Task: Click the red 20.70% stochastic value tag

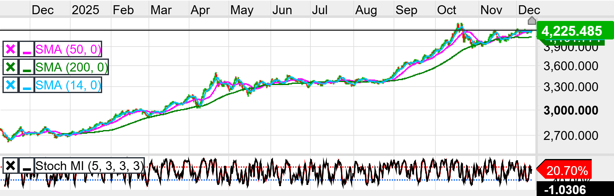Action: pos(566,170)
